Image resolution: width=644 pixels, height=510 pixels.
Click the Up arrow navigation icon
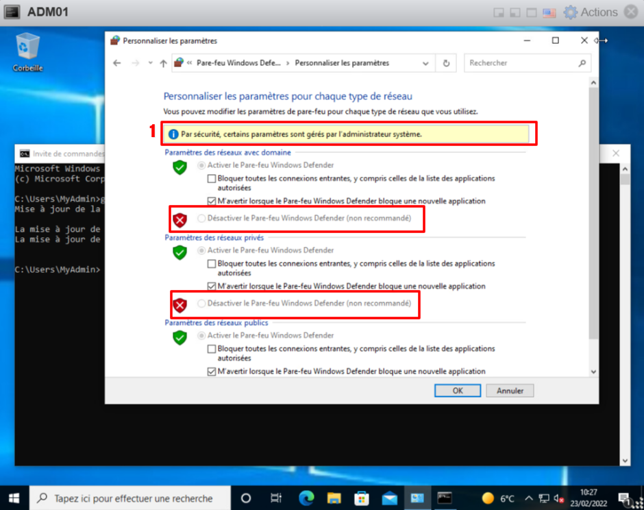click(163, 63)
